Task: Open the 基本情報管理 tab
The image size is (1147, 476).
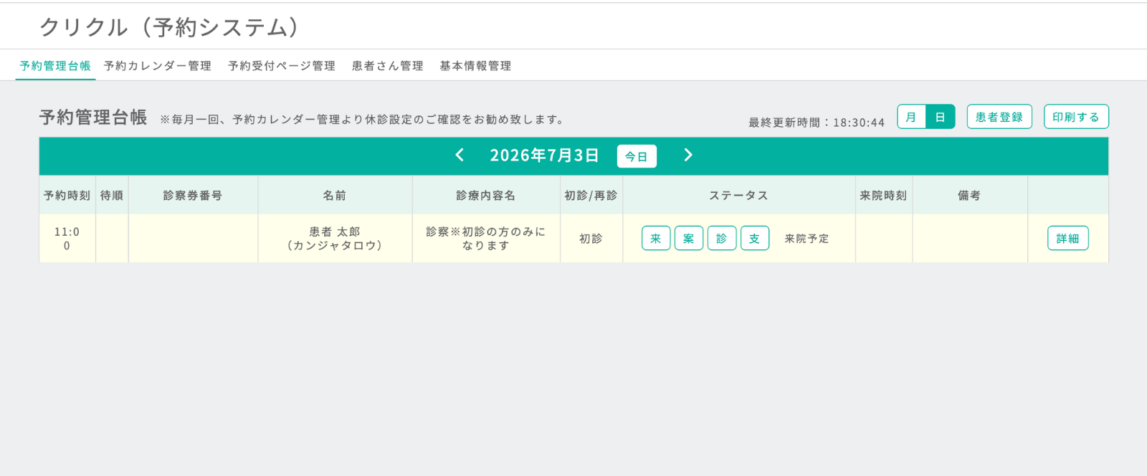Action: (475, 66)
